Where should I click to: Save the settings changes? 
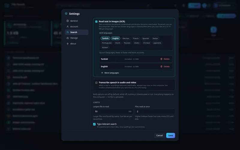(170, 136)
